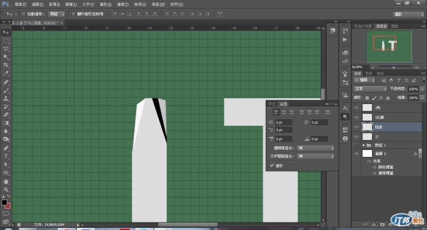427x230 pixels.
Task: Click left-align text icon in Paragraph panel
Action: (276, 112)
